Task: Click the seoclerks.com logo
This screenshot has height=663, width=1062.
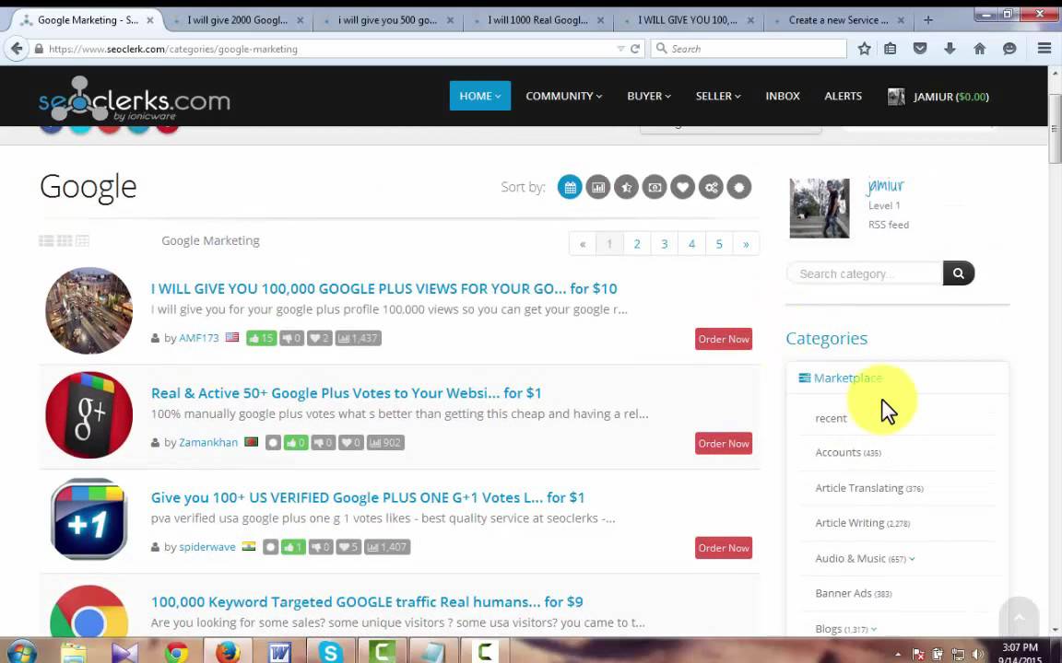Action: click(x=134, y=99)
